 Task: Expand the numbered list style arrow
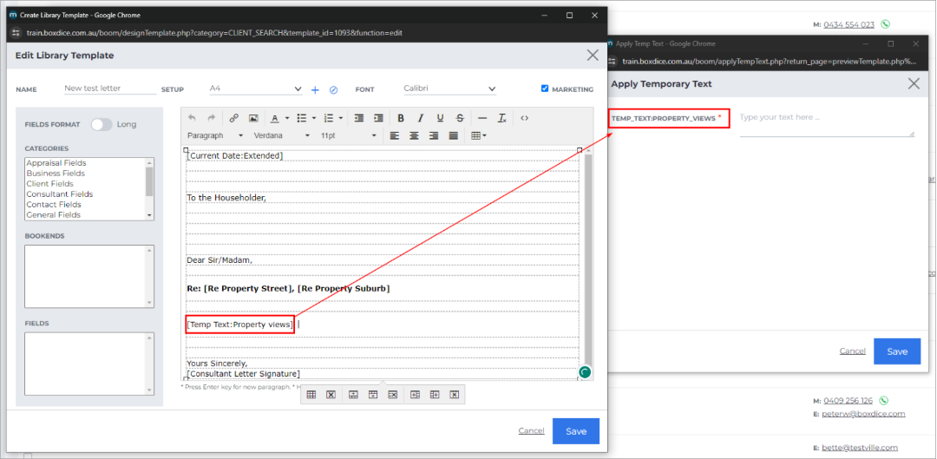341,118
